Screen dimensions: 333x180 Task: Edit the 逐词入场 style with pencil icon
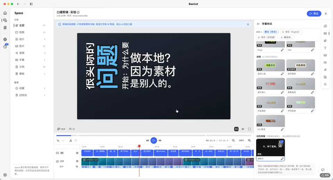282,74
